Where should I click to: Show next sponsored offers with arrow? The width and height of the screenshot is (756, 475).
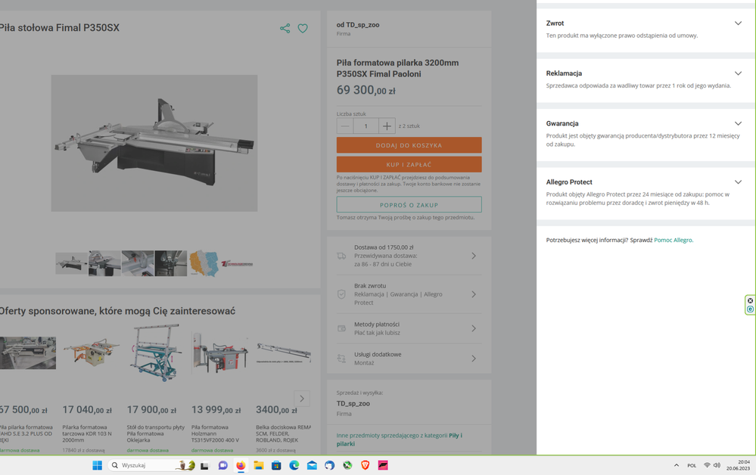[302, 399]
